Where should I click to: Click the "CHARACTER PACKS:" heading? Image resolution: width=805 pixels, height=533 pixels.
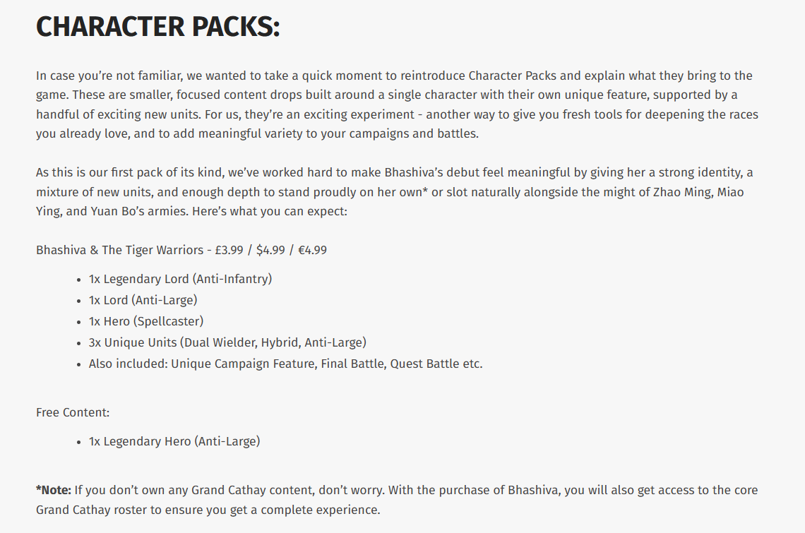coord(158,28)
